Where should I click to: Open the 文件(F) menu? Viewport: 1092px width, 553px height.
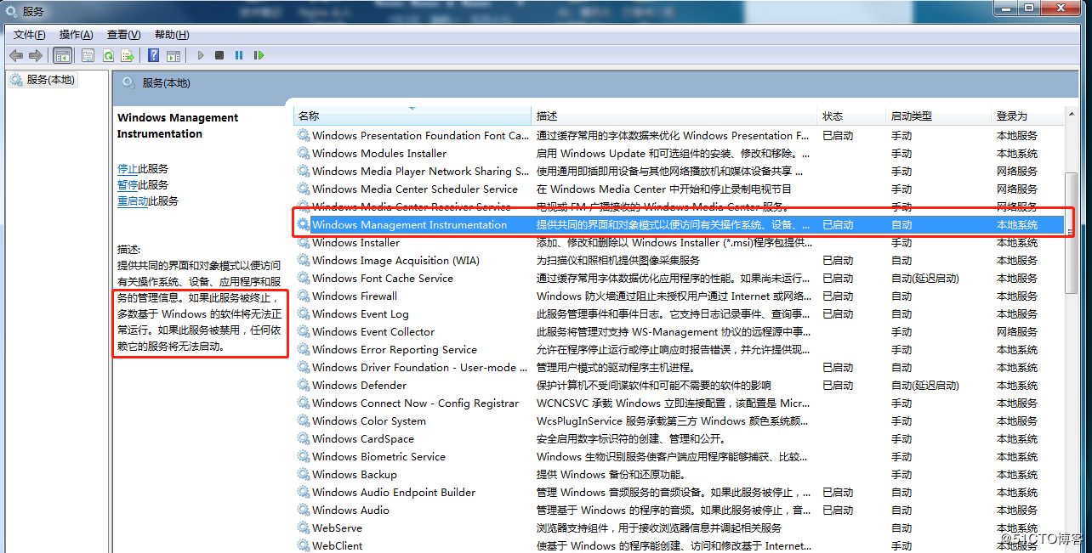tap(30, 35)
